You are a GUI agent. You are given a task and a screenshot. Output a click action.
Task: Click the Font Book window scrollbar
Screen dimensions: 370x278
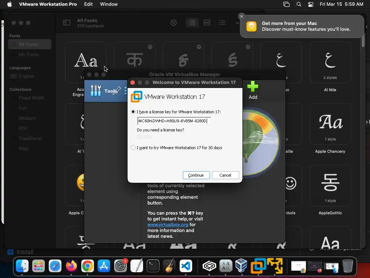click(363, 40)
